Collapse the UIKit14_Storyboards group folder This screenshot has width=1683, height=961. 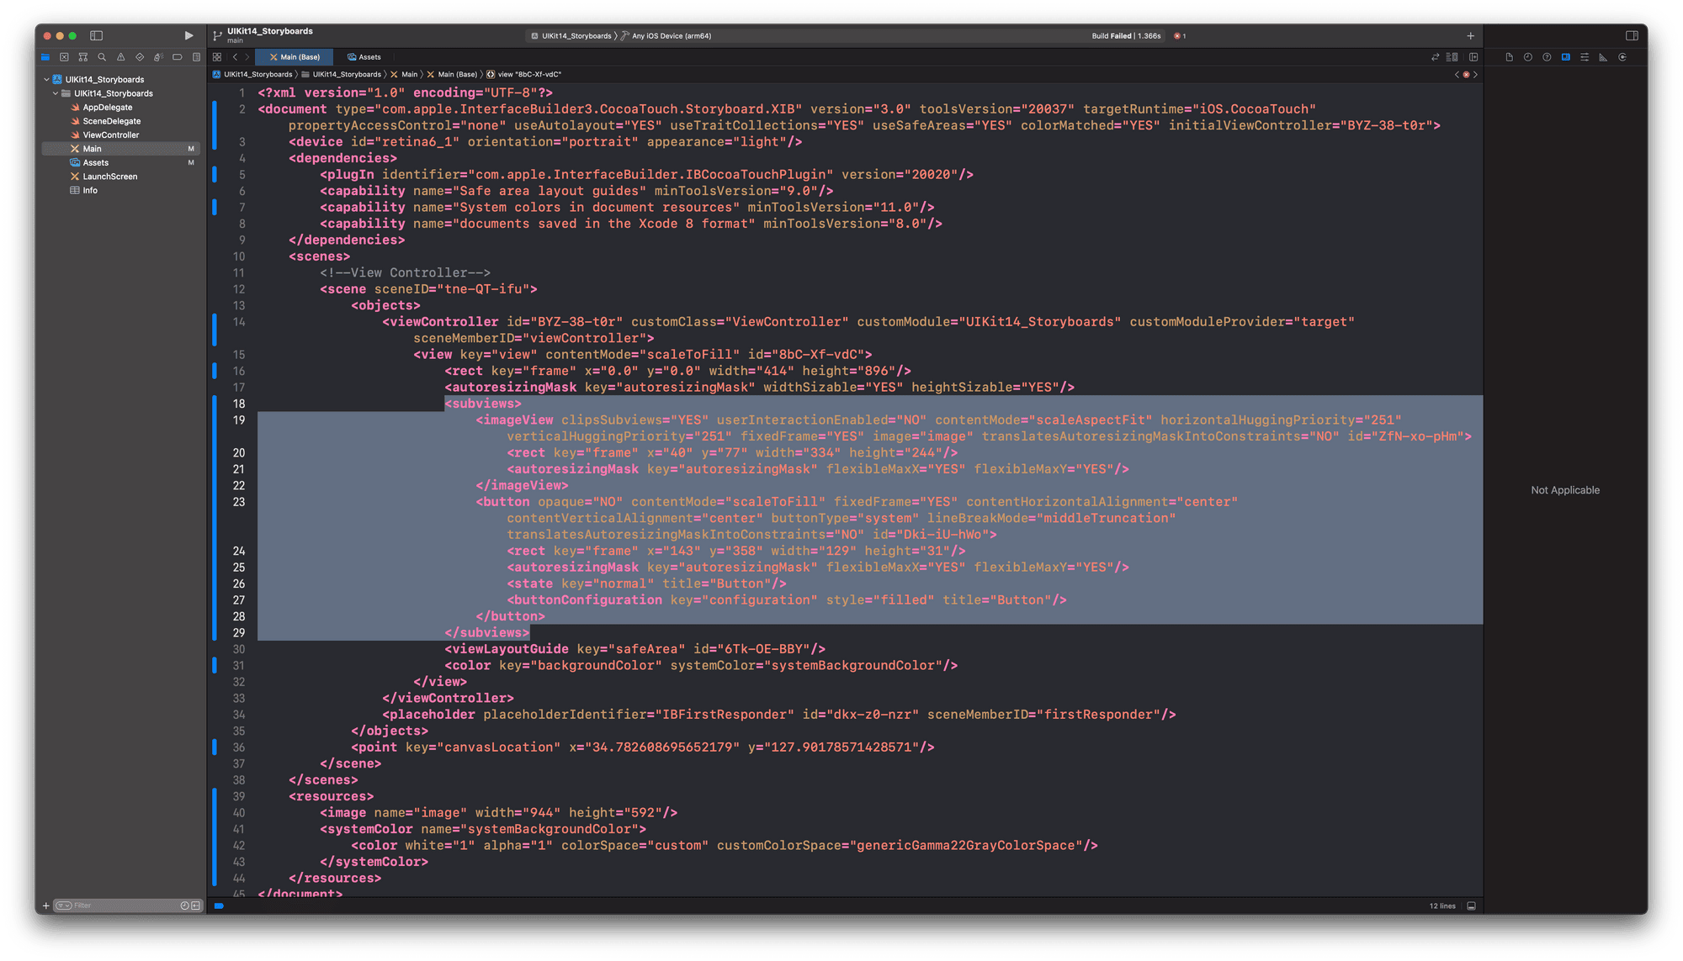(56, 93)
